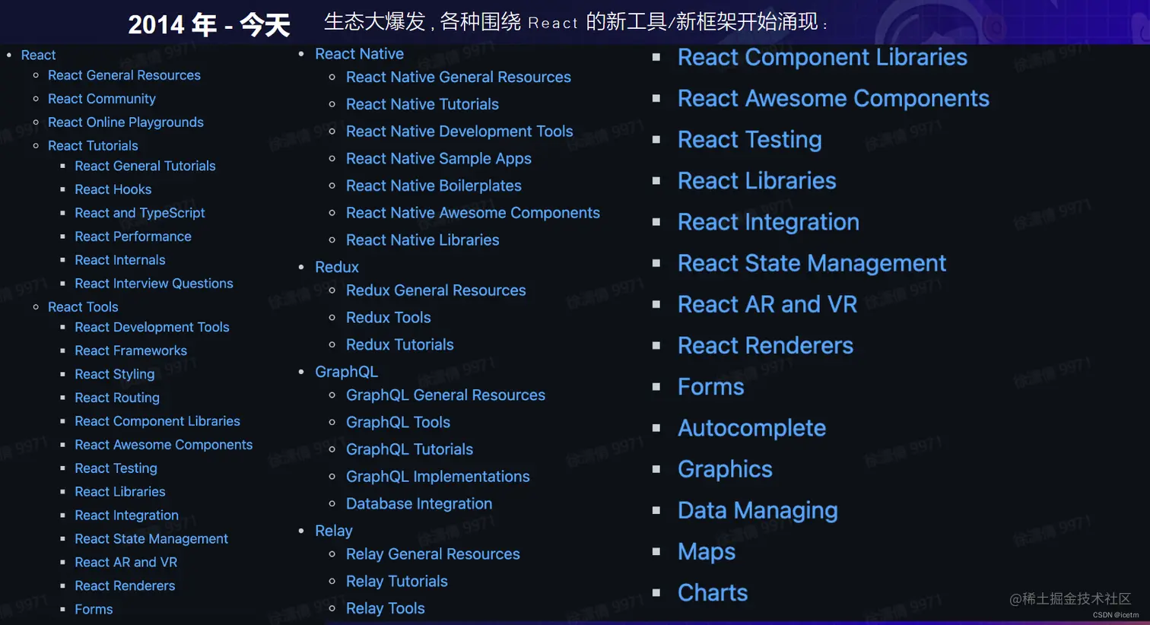Open React Native Sample Apps
1150x625 pixels.
[x=439, y=158]
